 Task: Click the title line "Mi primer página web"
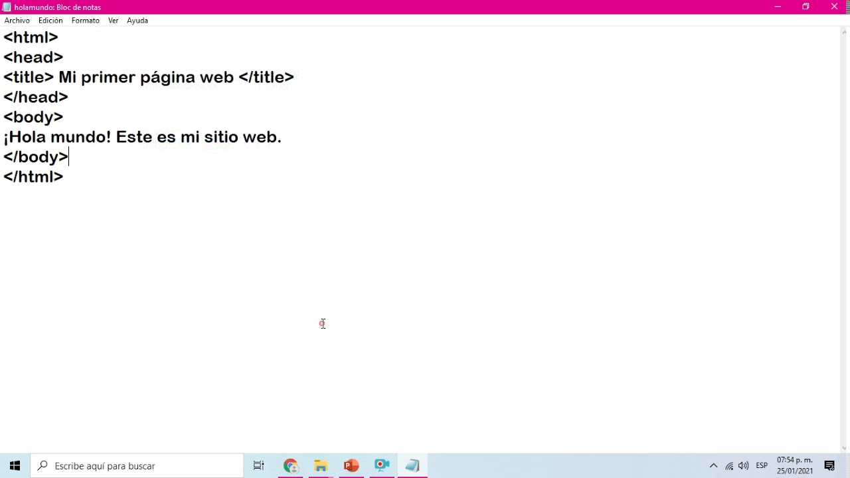149,77
